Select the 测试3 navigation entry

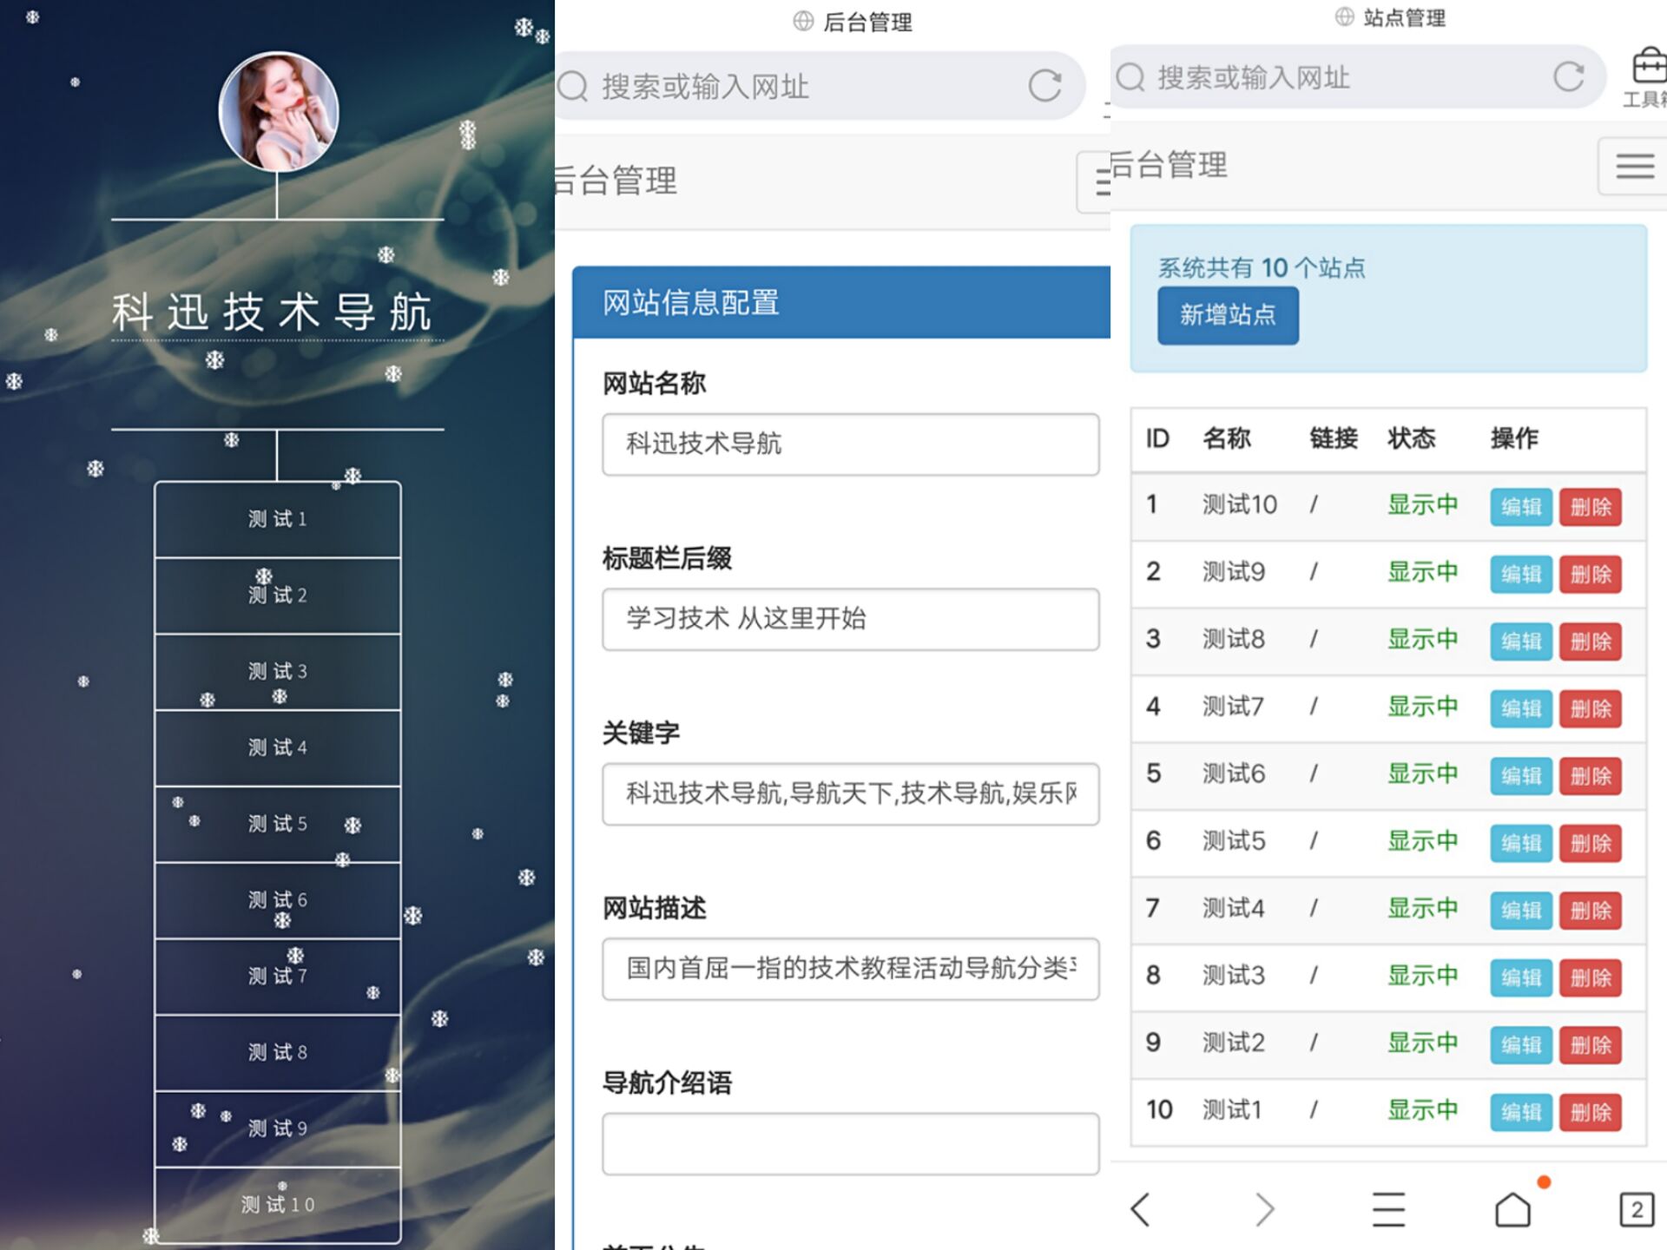click(x=278, y=671)
